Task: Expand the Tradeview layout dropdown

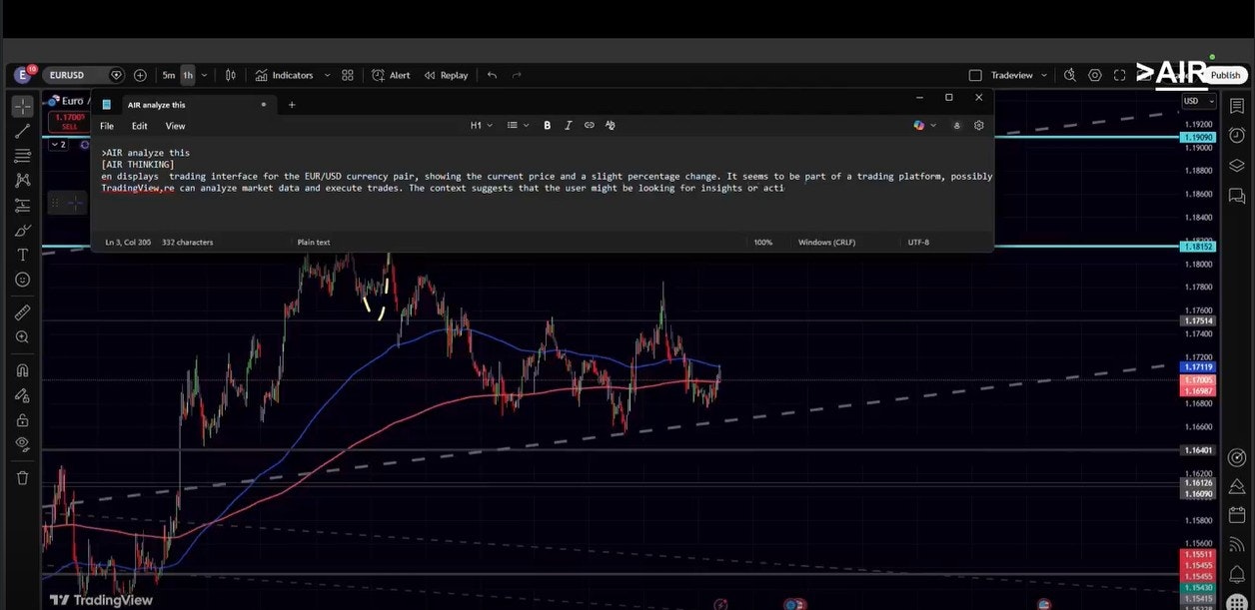Action: click(1044, 75)
